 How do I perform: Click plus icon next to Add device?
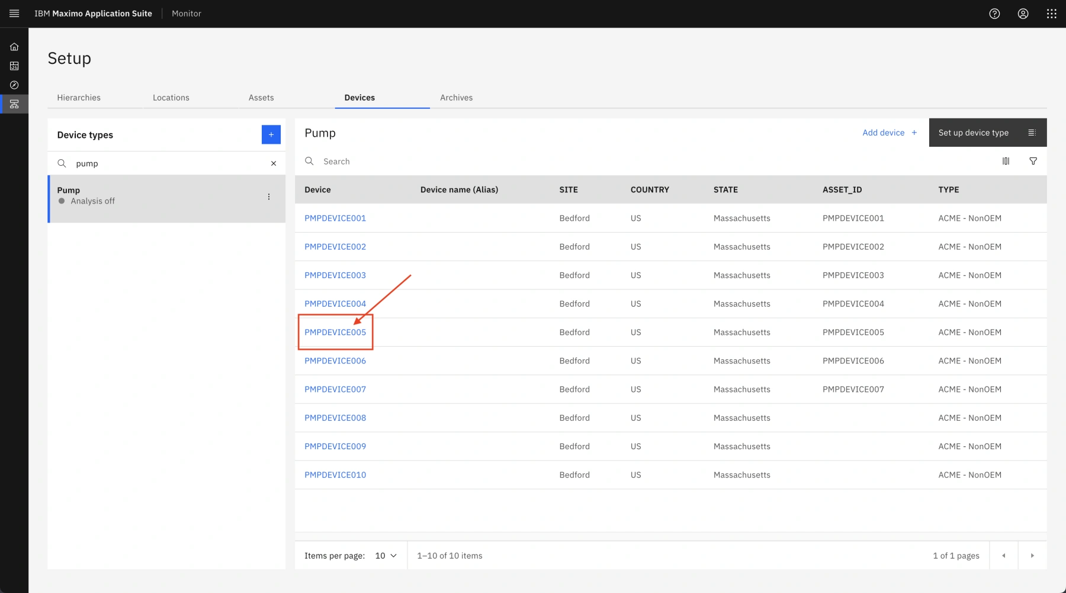pyautogui.click(x=914, y=133)
